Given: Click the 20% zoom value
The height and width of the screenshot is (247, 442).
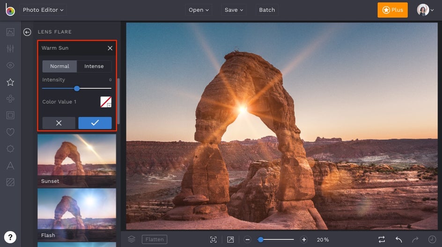Looking at the screenshot, I should click(323, 240).
